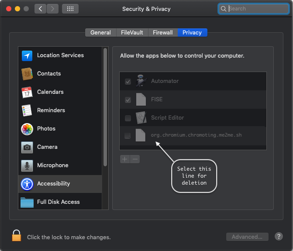Click the lock icon to make changes
This screenshot has width=293, height=251.
pos(17,235)
